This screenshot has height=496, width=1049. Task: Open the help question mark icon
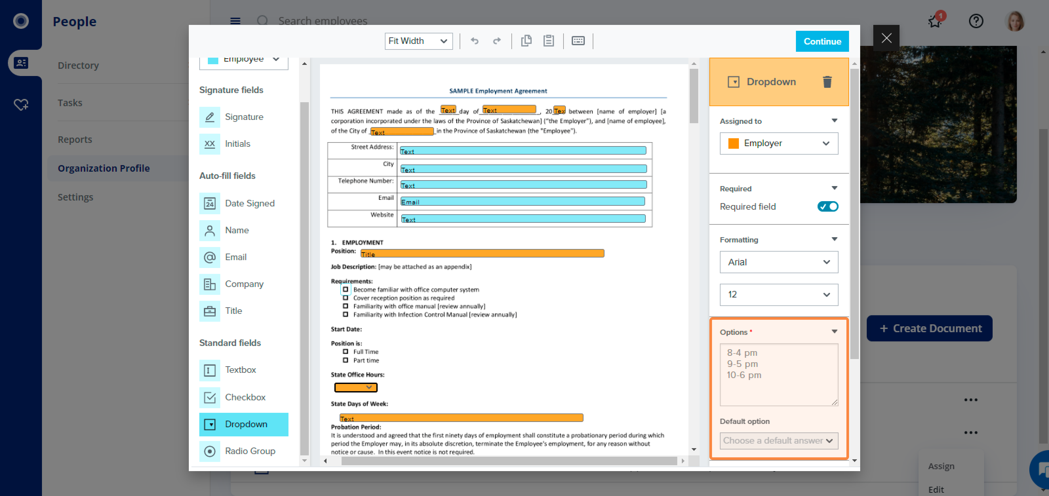coord(976,21)
